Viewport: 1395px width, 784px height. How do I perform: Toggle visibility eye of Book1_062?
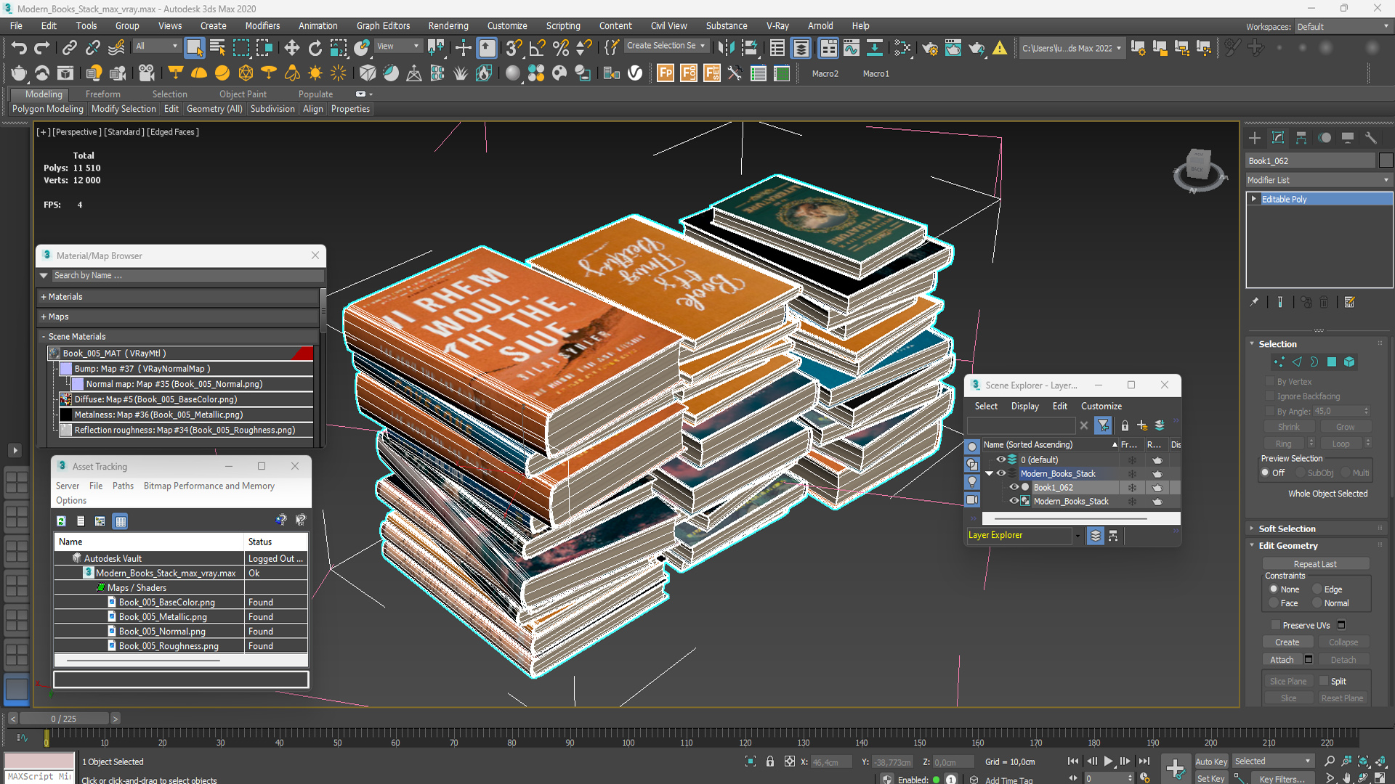pos(1014,487)
